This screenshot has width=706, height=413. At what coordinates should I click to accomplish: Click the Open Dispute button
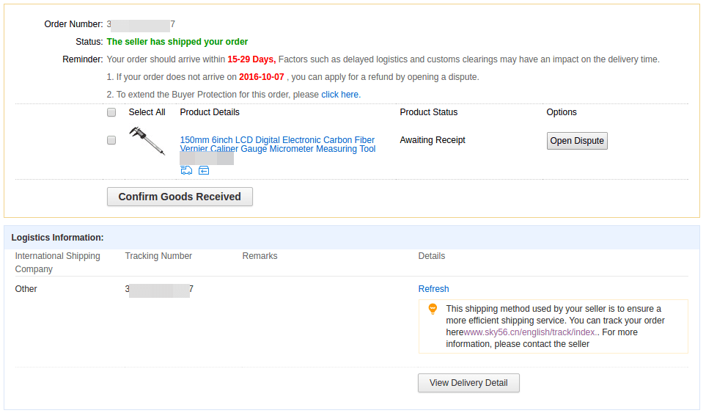coord(577,141)
